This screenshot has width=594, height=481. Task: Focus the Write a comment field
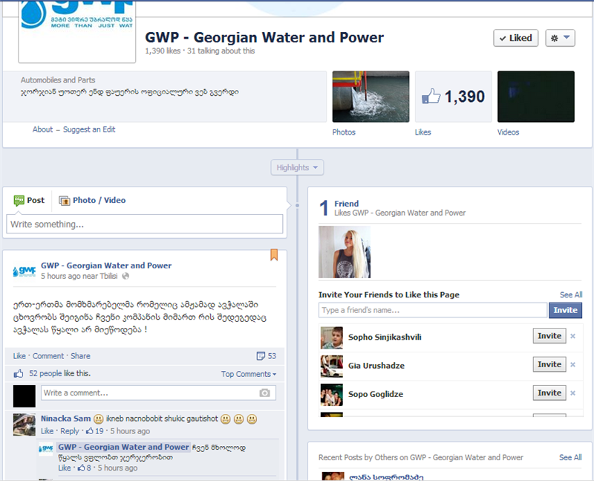coord(158,393)
